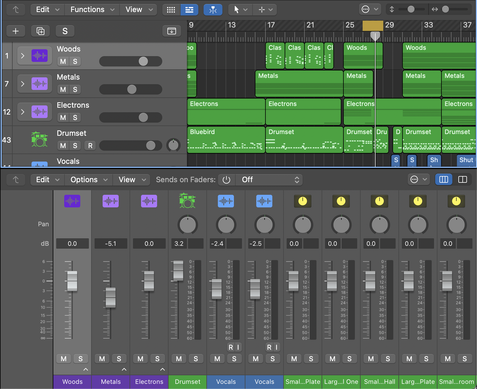Click the global tracks drop-down icon
Screen dimensions: 477x389
click(x=171, y=31)
